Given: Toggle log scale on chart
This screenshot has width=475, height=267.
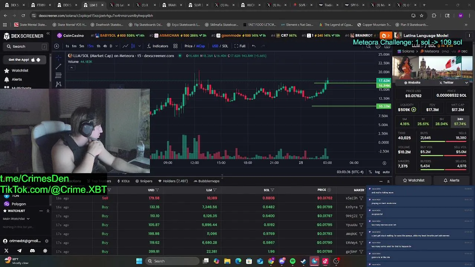Looking at the screenshot, I should click(377, 172).
